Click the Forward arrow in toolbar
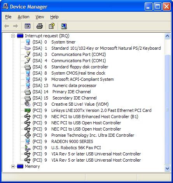 pyautogui.click(x=16, y=26)
